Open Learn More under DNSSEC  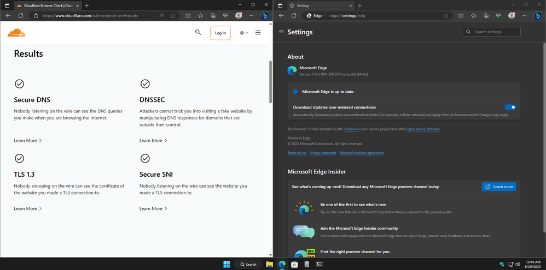[154, 141]
